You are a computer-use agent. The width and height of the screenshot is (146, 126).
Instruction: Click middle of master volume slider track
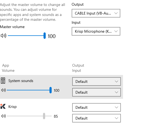coord(26,36)
